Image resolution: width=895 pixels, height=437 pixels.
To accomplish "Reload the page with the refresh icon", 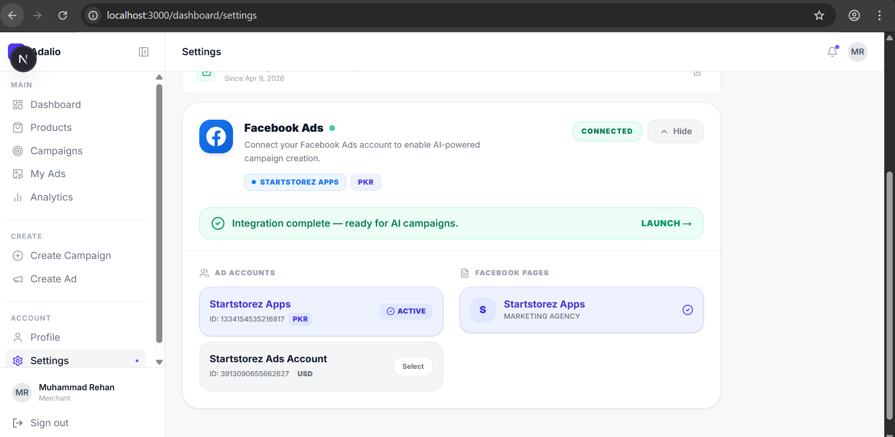I will 63,15.
